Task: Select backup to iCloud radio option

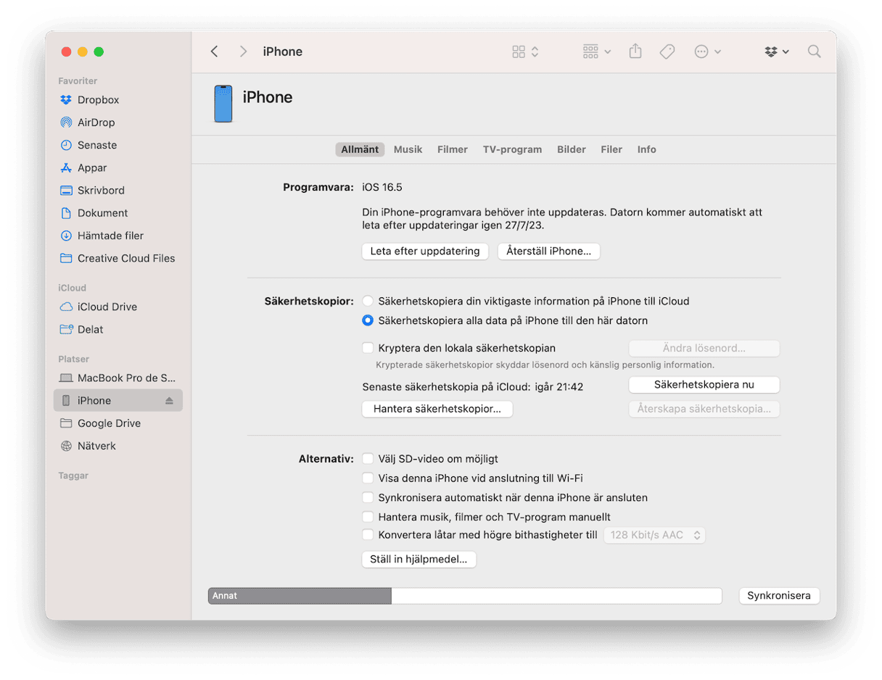Action: 368,301
